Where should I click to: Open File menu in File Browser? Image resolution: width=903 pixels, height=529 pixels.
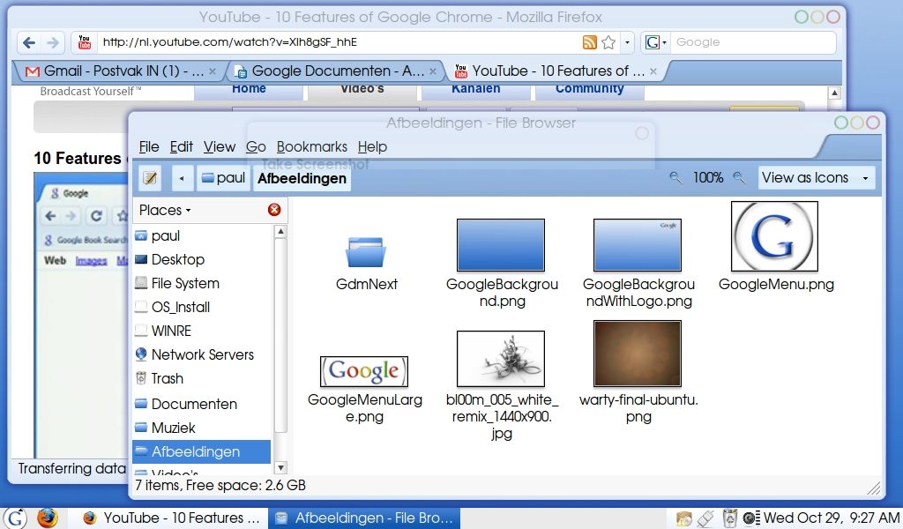(x=148, y=146)
